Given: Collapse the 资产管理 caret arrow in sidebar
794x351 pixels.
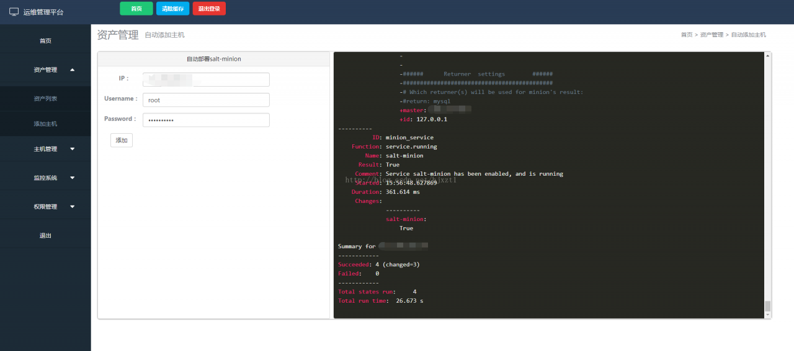Looking at the screenshot, I should pyautogui.click(x=73, y=70).
